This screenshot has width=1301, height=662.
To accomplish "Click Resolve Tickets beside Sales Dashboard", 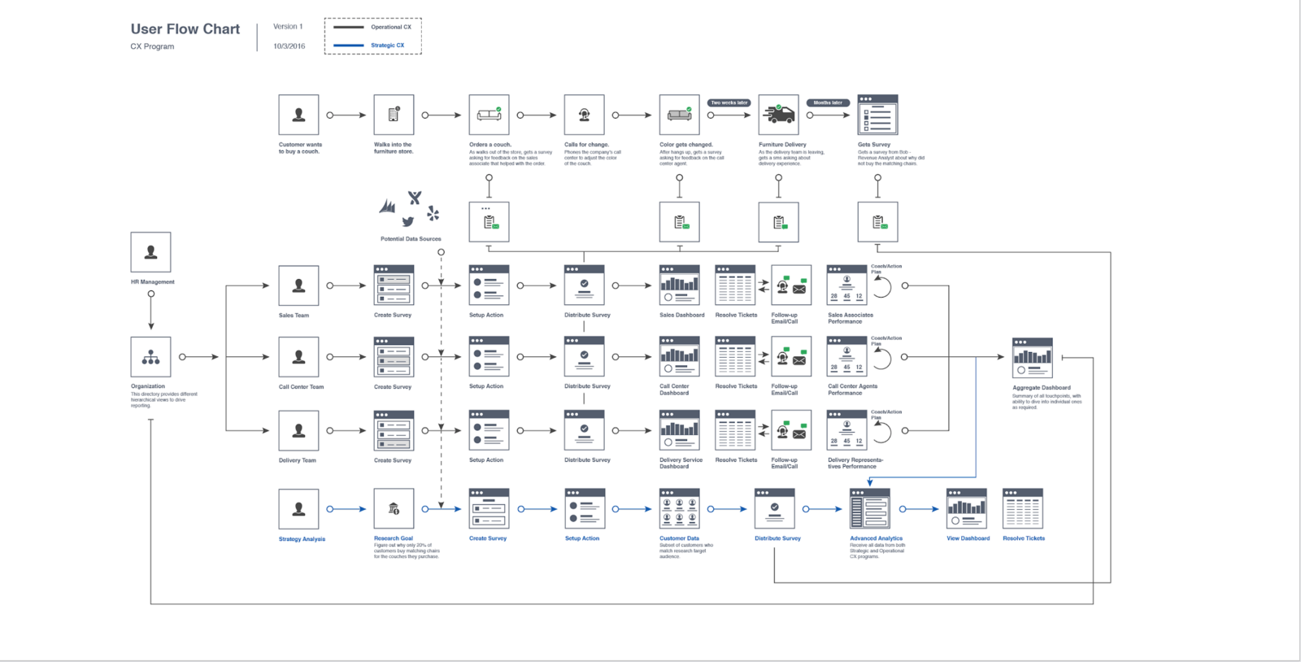I will [x=735, y=285].
